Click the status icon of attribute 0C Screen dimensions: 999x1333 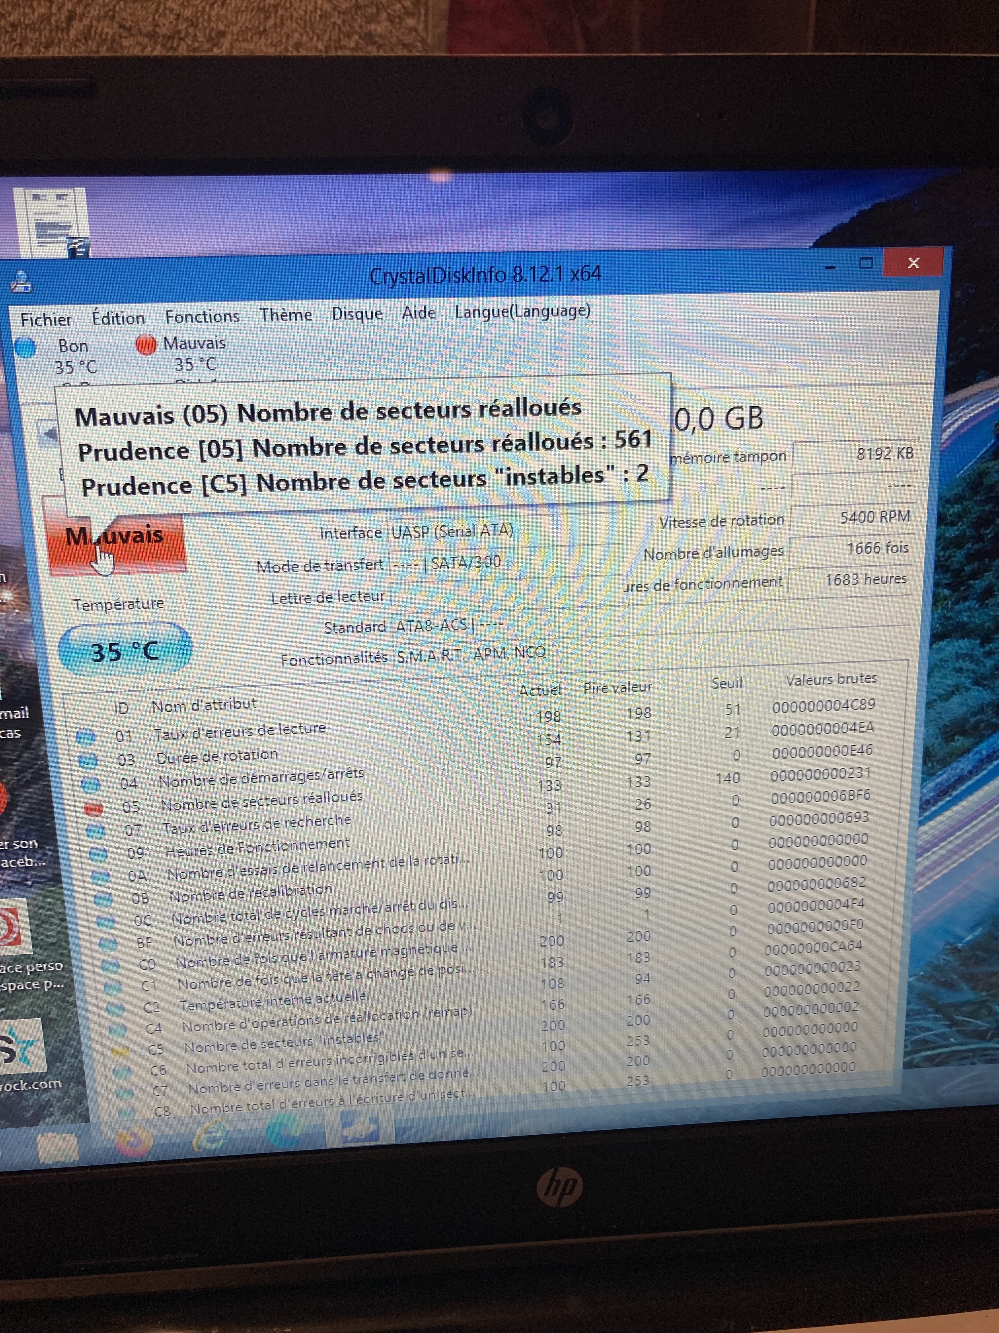(105, 921)
